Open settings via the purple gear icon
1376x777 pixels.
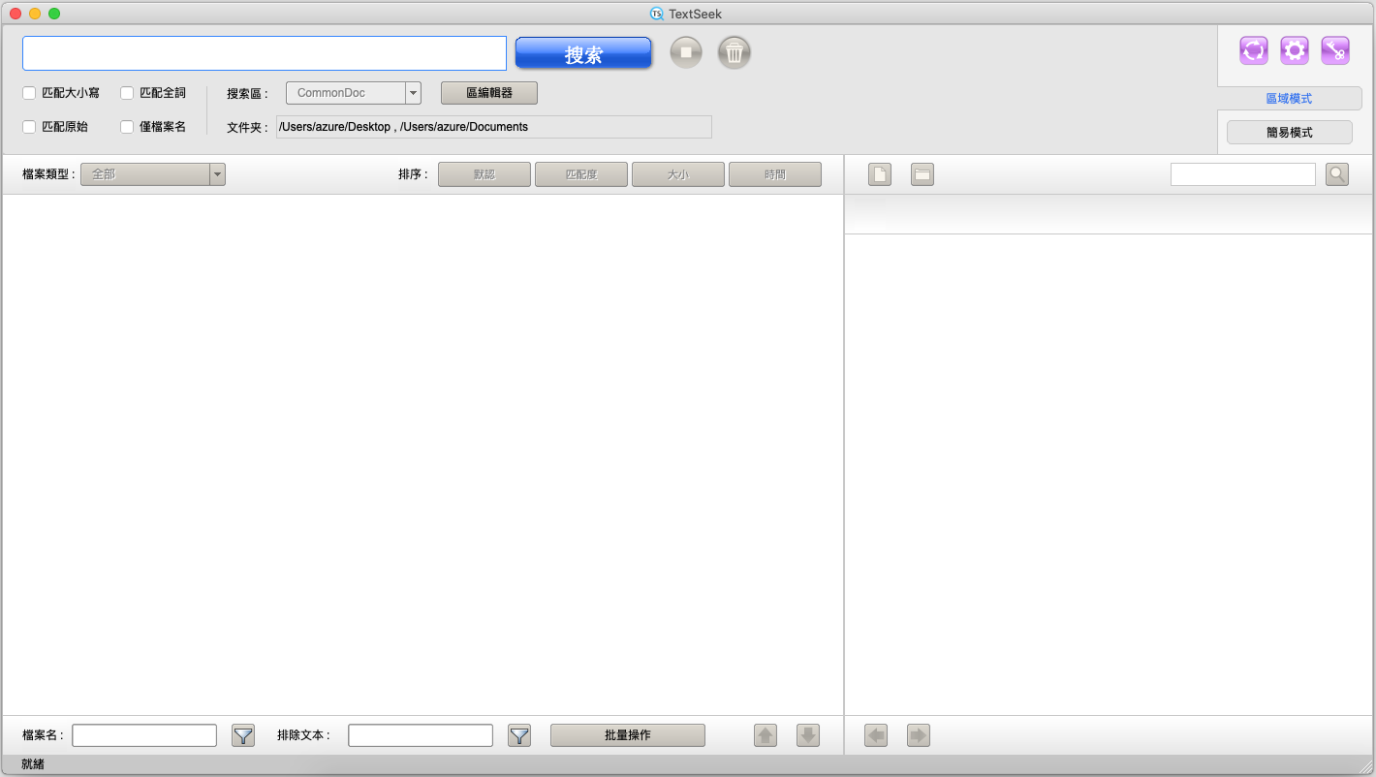[1295, 50]
